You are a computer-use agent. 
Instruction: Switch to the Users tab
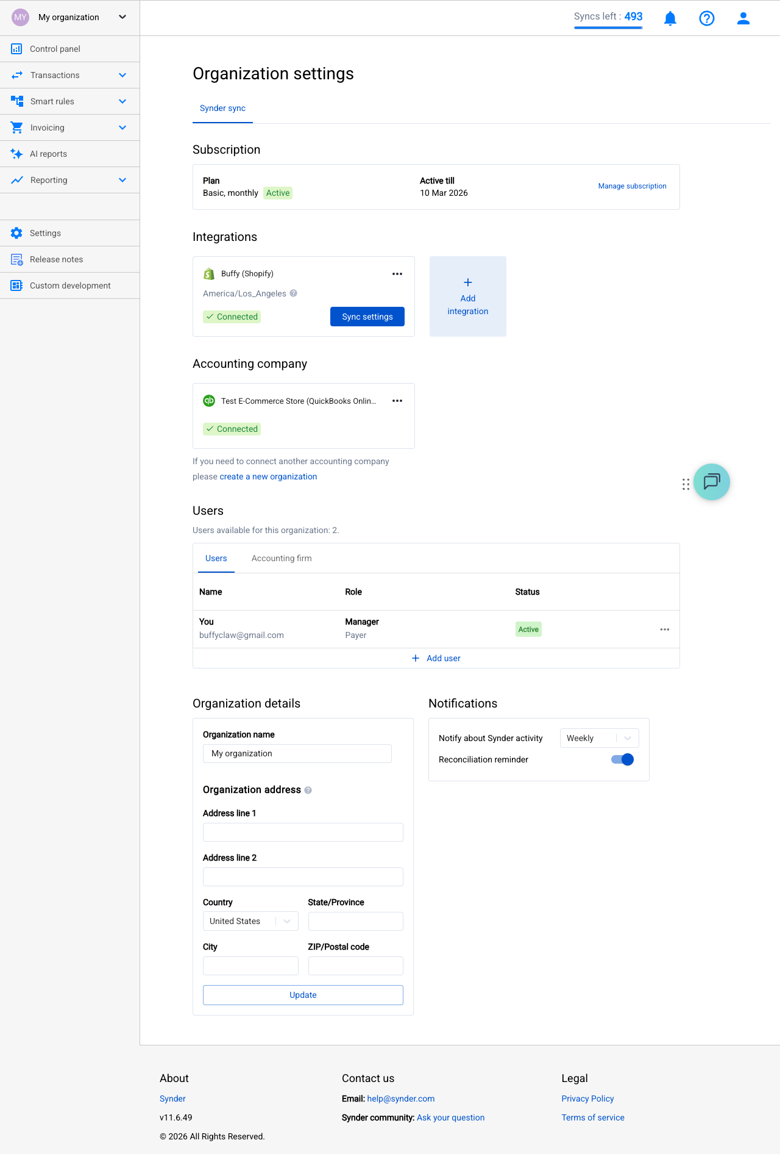[x=216, y=558]
